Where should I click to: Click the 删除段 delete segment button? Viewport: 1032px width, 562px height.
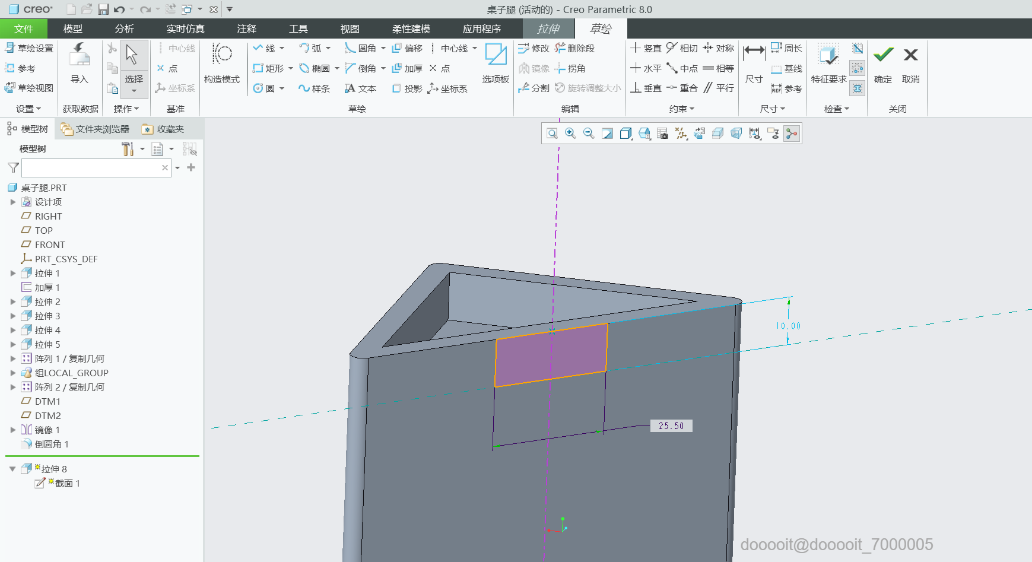coord(574,49)
